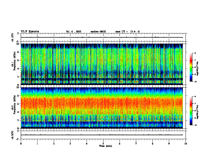Click the "-7" label on ch.2 color scale
209x161 pixels.
pyautogui.click(x=195, y=104)
